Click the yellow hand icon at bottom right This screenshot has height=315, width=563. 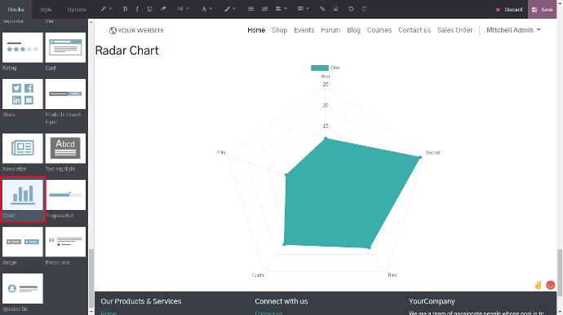click(538, 285)
